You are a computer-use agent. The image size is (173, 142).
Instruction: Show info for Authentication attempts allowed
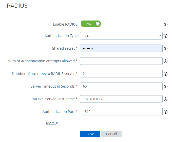166,61
